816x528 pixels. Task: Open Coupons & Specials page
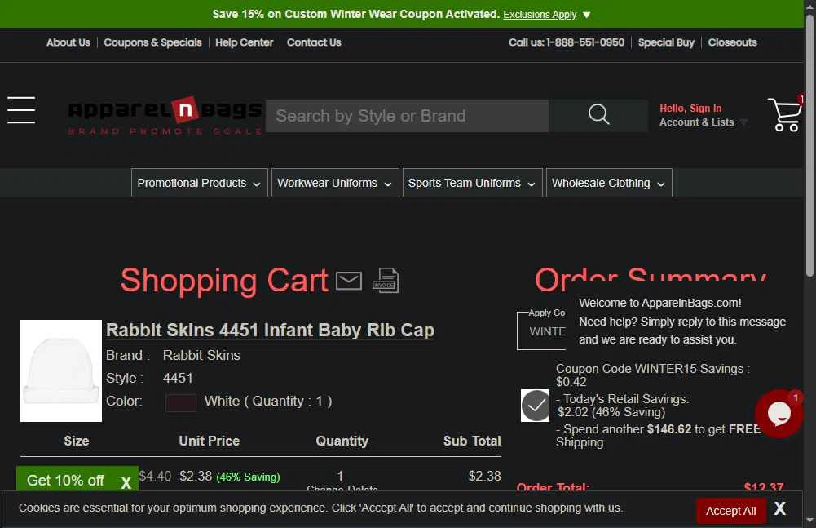tap(152, 42)
